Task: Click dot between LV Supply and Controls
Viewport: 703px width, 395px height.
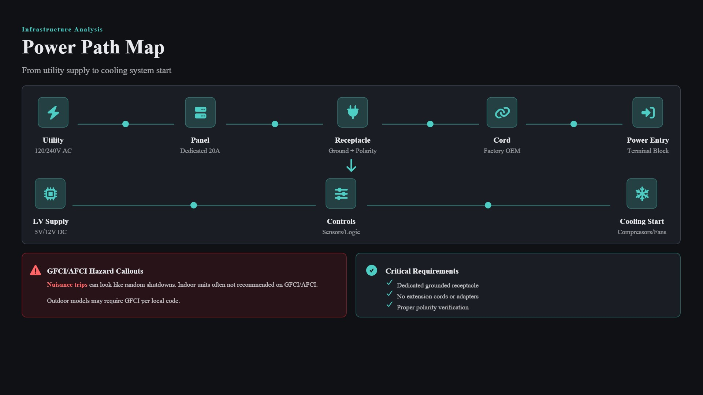Action: (x=194, y=205)
